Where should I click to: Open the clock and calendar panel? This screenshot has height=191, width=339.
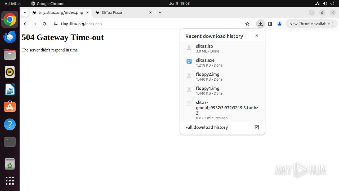point(179,3)
